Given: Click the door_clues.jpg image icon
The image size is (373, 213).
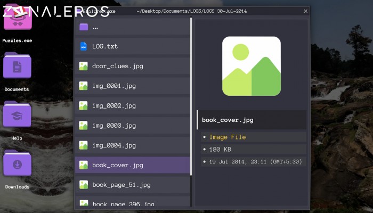Looking at the screenshot, I should 83,66.
